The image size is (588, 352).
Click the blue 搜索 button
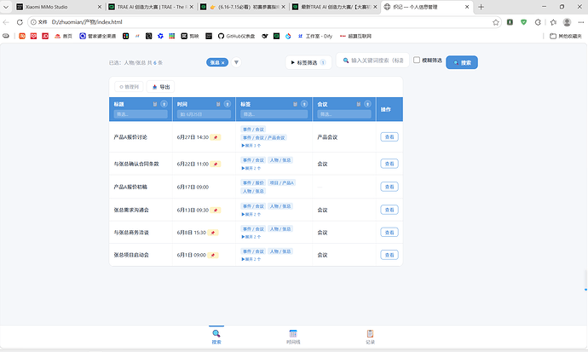coord(462,62)
